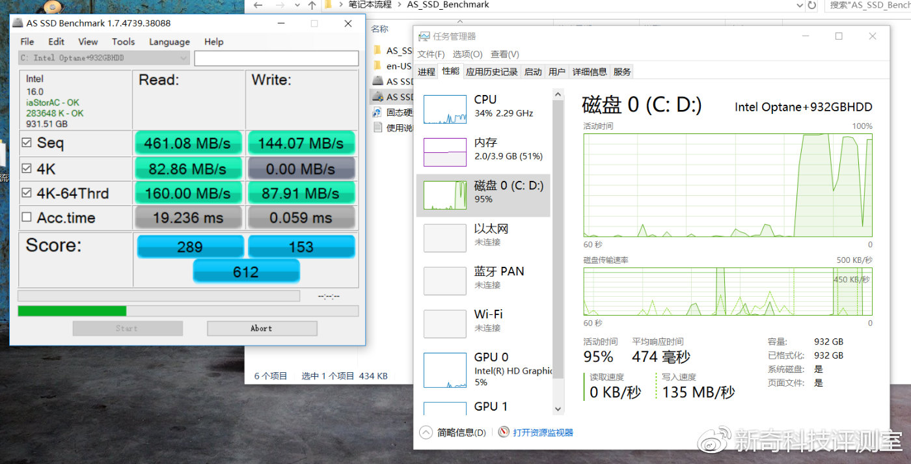Image resolution: width=911 pixels, height=464 pixels.
Task: Click the write score 153
Action: (301, 247)
